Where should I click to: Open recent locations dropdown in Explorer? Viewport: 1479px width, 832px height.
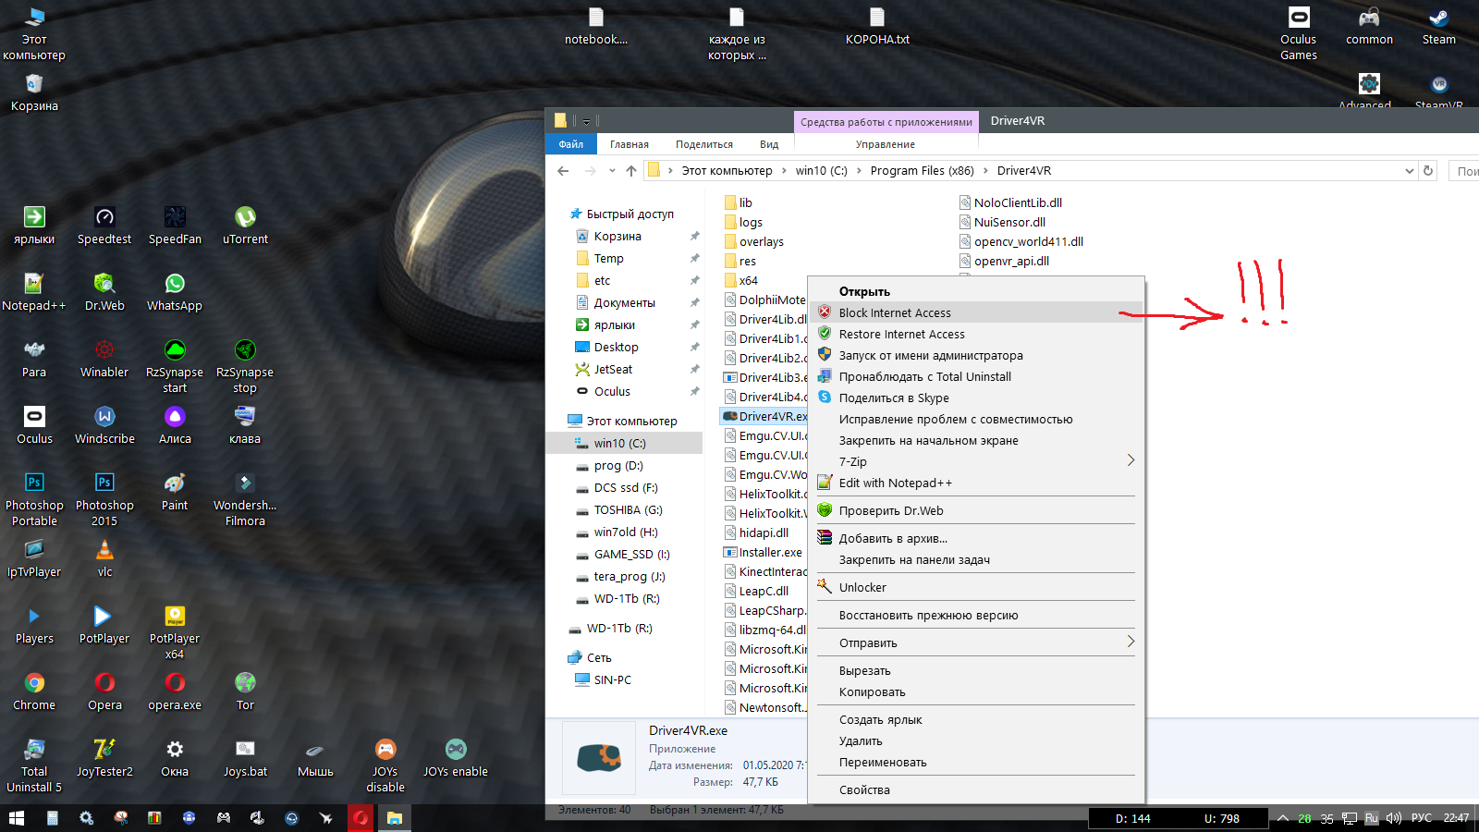click(612, 171)
